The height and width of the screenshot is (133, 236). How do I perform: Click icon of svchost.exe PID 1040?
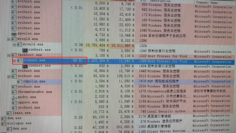pyautogui.click(x=14, y=28)
